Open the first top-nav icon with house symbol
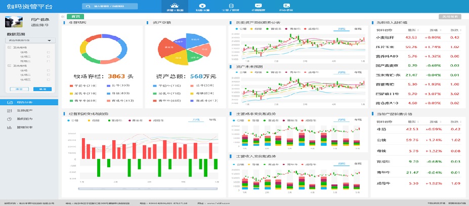469x206 pixels. pyautogui.click(x=175, y=6)
